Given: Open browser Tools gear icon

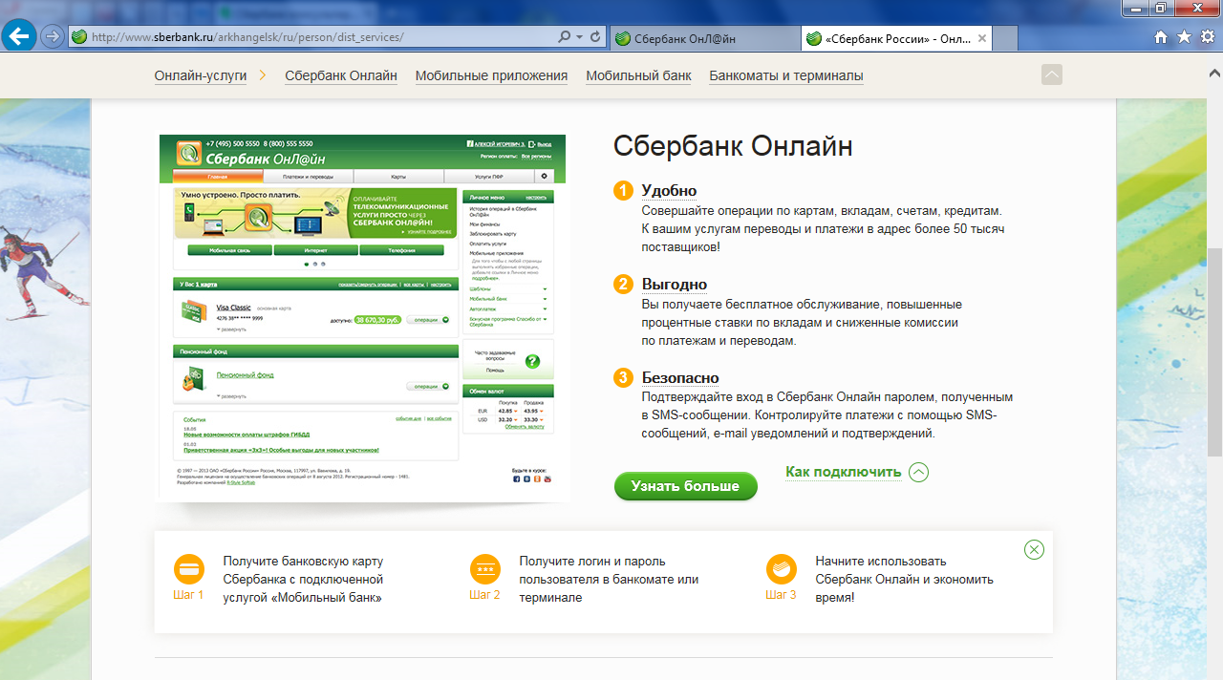Looking at the screenshot, I should tap(1206, 37).
